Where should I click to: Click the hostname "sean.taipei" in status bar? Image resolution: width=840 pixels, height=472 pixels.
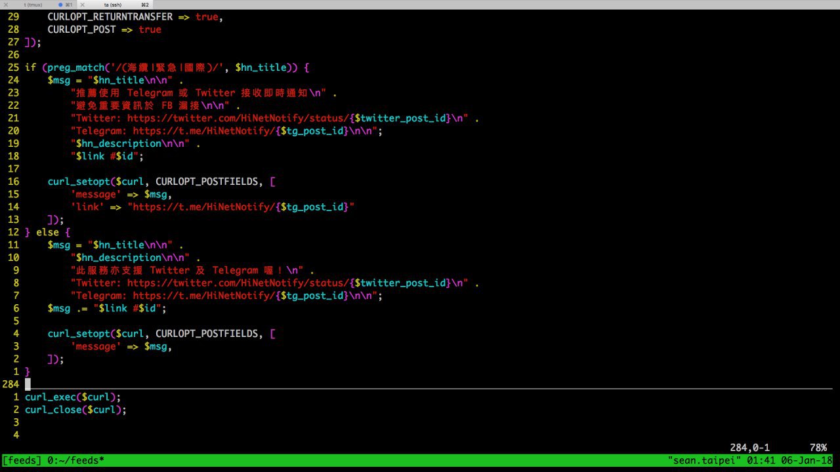(x=704, y=460)
